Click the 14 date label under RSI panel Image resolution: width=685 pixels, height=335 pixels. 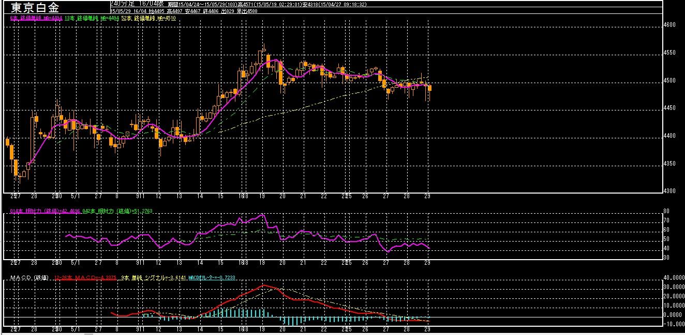tap(199, 262)
